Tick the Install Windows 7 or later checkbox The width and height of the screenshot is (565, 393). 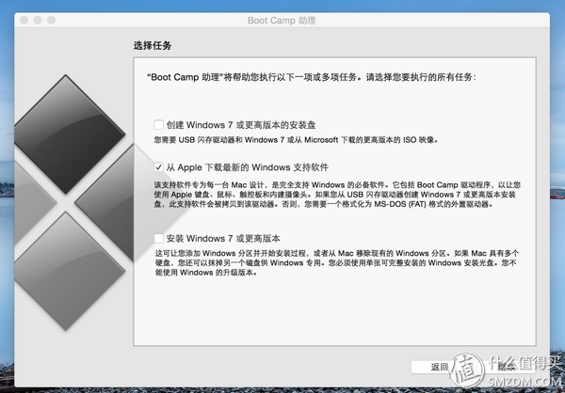pyautogui.click(x=158, y=238)
